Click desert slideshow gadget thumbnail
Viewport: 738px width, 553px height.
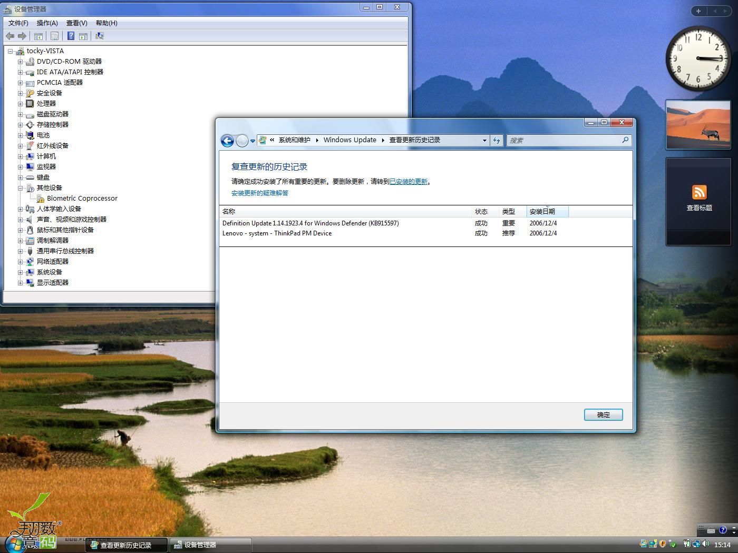tap(698, 125)
